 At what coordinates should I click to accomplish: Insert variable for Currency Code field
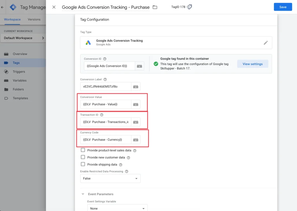136,140
